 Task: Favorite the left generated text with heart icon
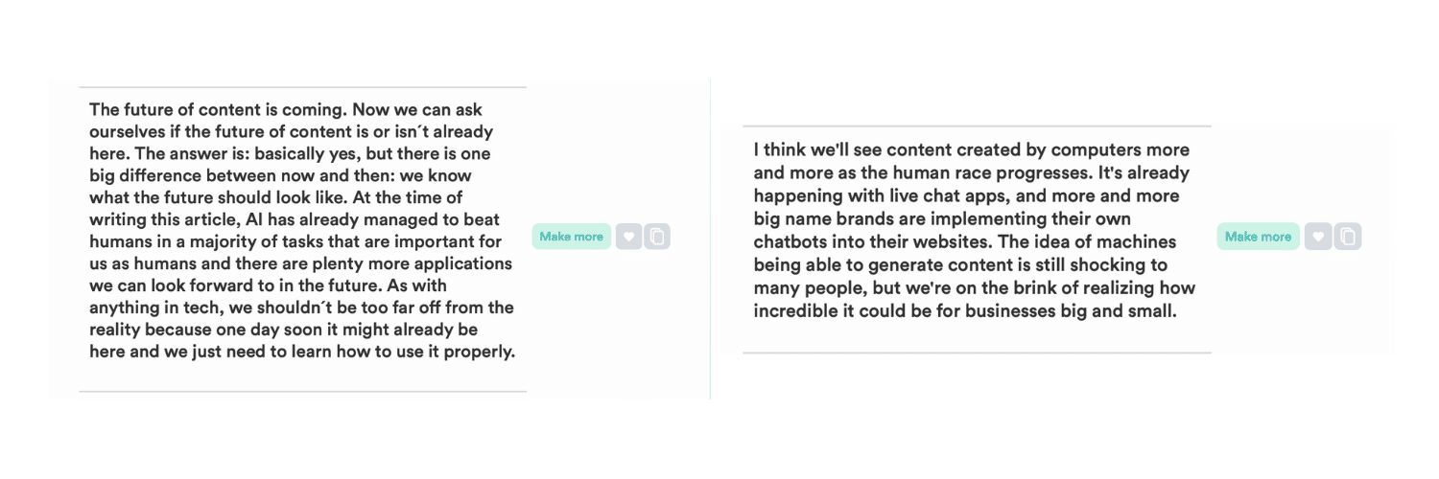coord(627,237)
